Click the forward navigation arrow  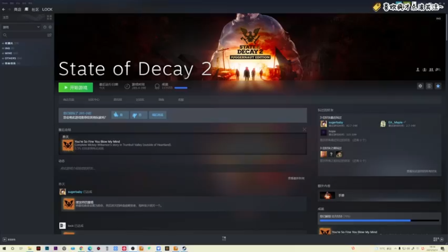[9, 10]
